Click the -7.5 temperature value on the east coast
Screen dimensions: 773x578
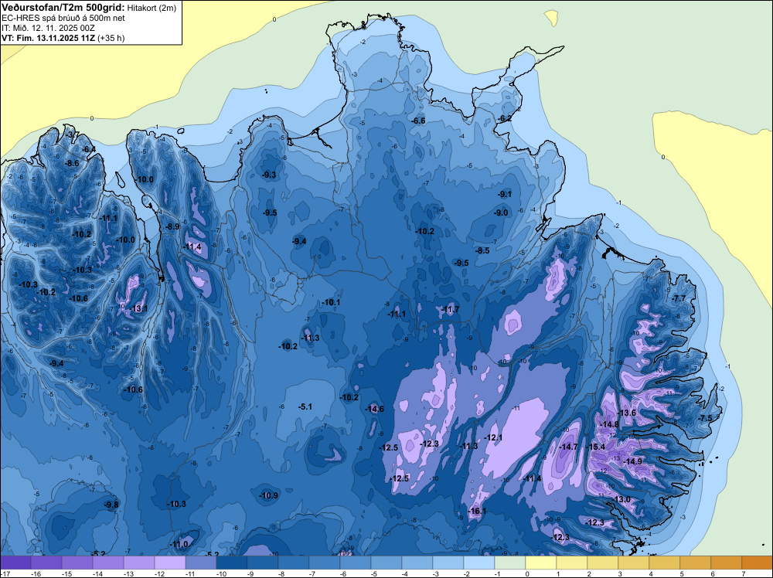[706, 418]
